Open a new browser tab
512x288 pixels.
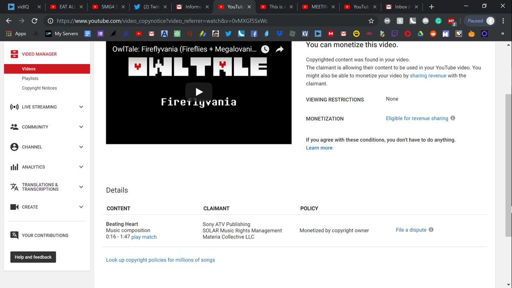pos(431,7)
